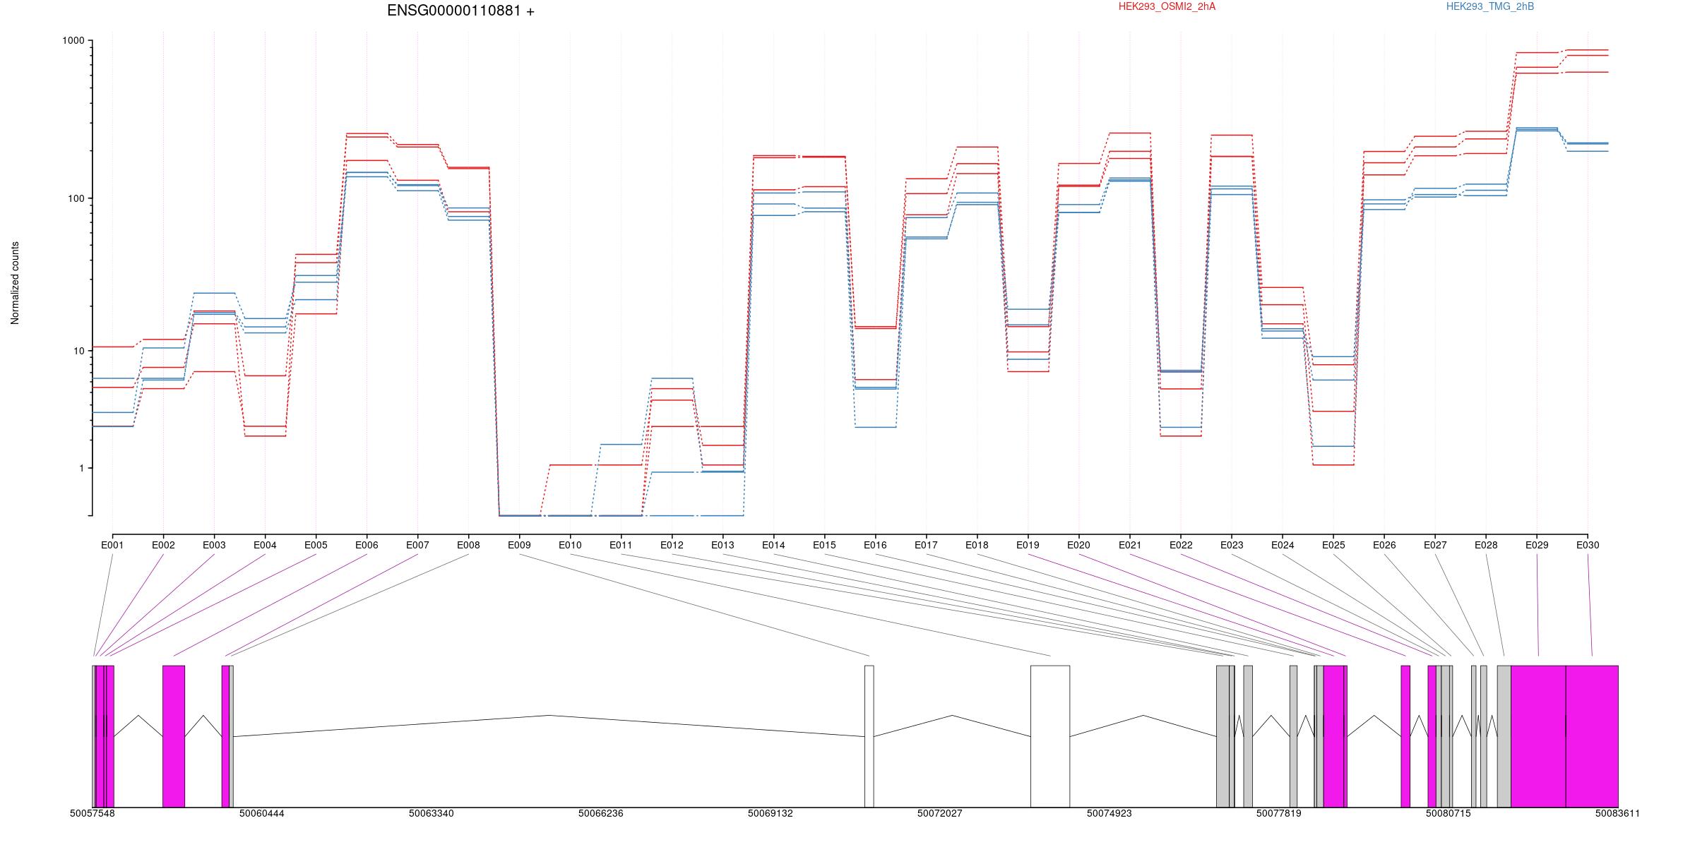Click exon label E013
The width and height of the screenshot is (1695, 847).
coord(722,545)
